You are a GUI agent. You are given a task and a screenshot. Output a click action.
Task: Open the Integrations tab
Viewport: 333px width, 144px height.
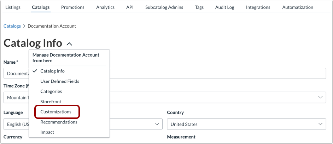click(x=258, y=7)
